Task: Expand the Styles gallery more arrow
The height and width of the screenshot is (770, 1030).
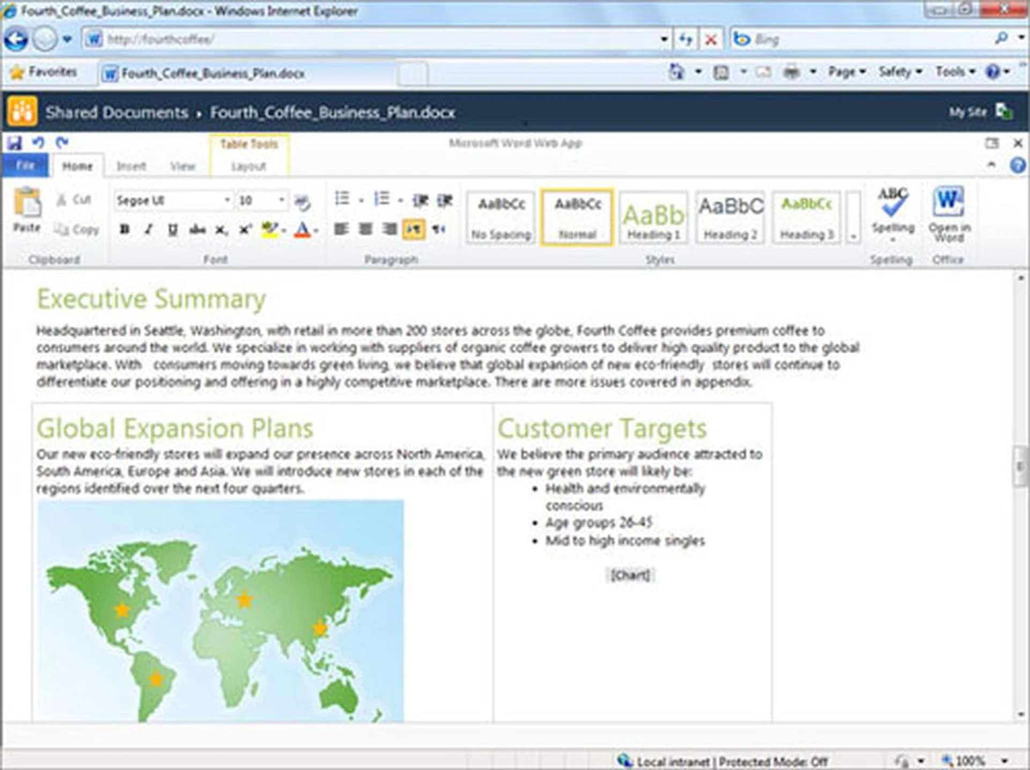Action: point(854,236)
